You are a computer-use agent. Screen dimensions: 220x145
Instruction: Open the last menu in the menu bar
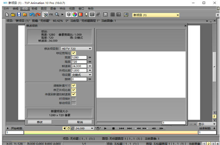[91, 8]
